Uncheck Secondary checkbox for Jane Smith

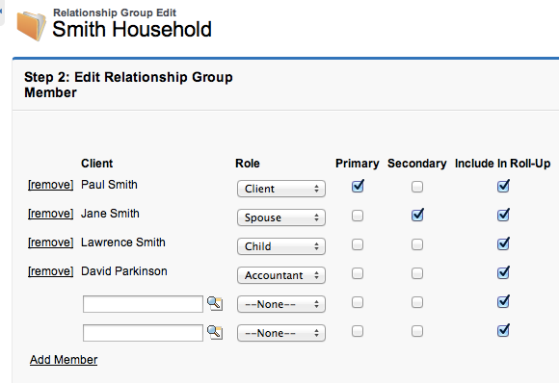coord(417,215)
